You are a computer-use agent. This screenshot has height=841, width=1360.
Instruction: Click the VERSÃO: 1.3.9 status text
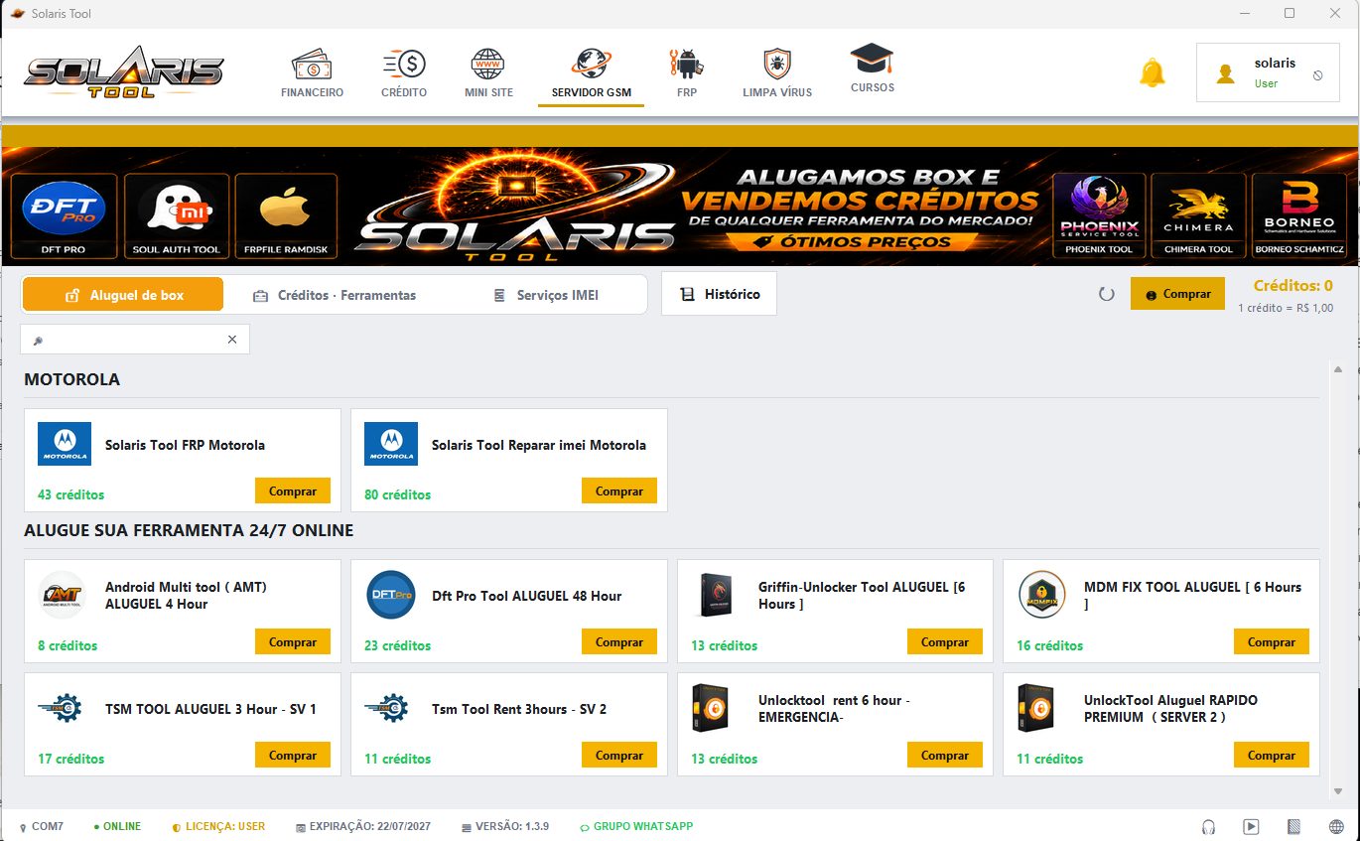coord(505,826)
